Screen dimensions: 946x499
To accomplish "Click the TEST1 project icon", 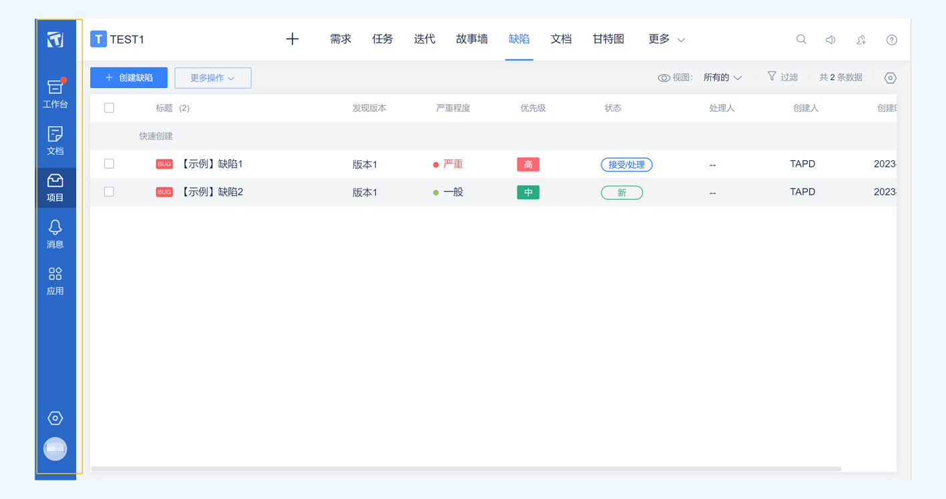I will 99,39.
